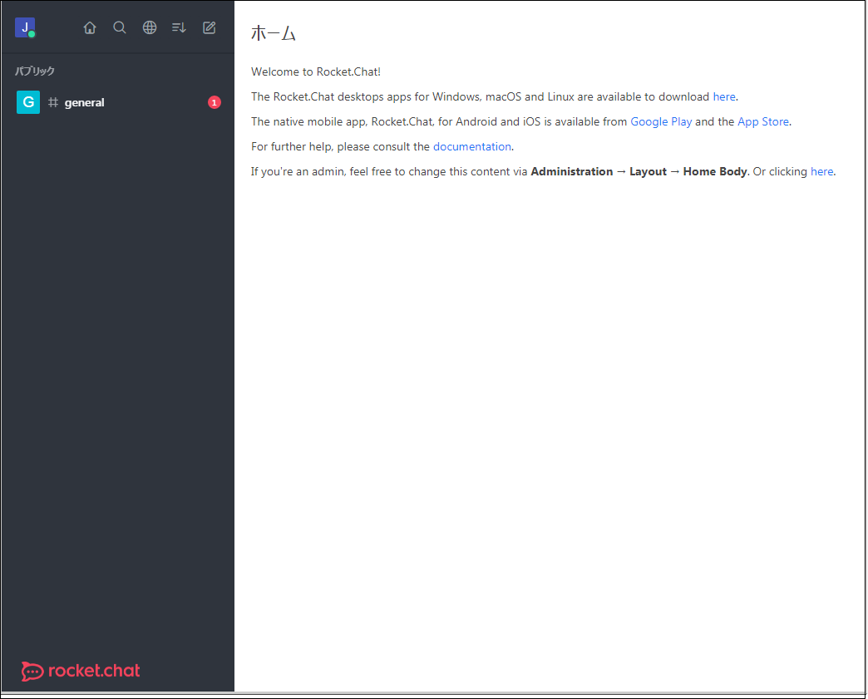868x699 pixels.
Task: Click the 'Welcome to Rocket.Chat!' text
Action: (x=316, y=72)
